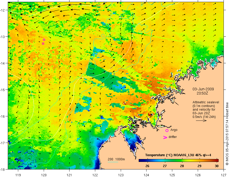Image resolution: width=229 pixels, height=177 pixels.
Task: Click the IMOS copyright timestamp text
Action: click(x=227, y=134)
